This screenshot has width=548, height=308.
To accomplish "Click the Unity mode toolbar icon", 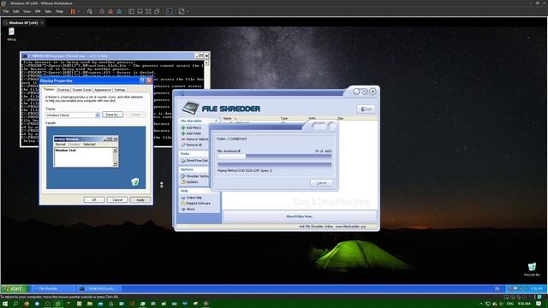I will coord(158,11).
